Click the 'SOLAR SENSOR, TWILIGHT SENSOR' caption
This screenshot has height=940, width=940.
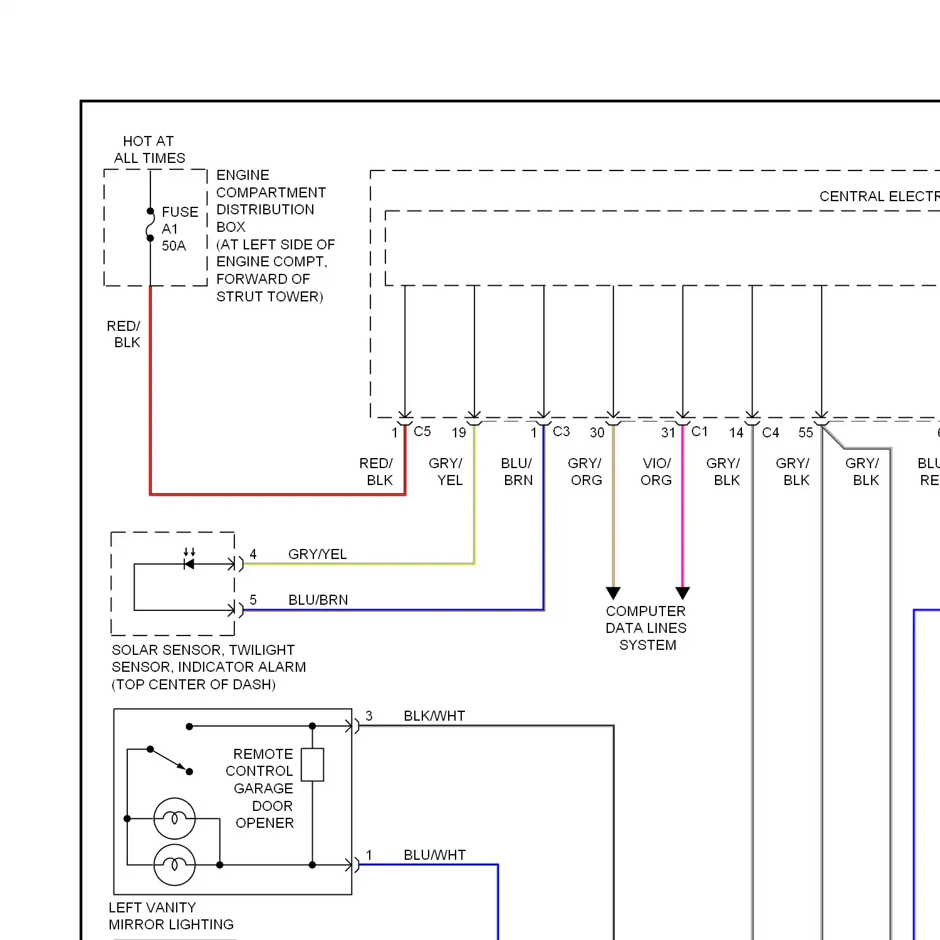209,667
